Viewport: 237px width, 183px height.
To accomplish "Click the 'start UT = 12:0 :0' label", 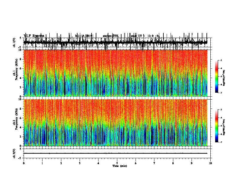I will pyautogui.click(x=145, y=36).
